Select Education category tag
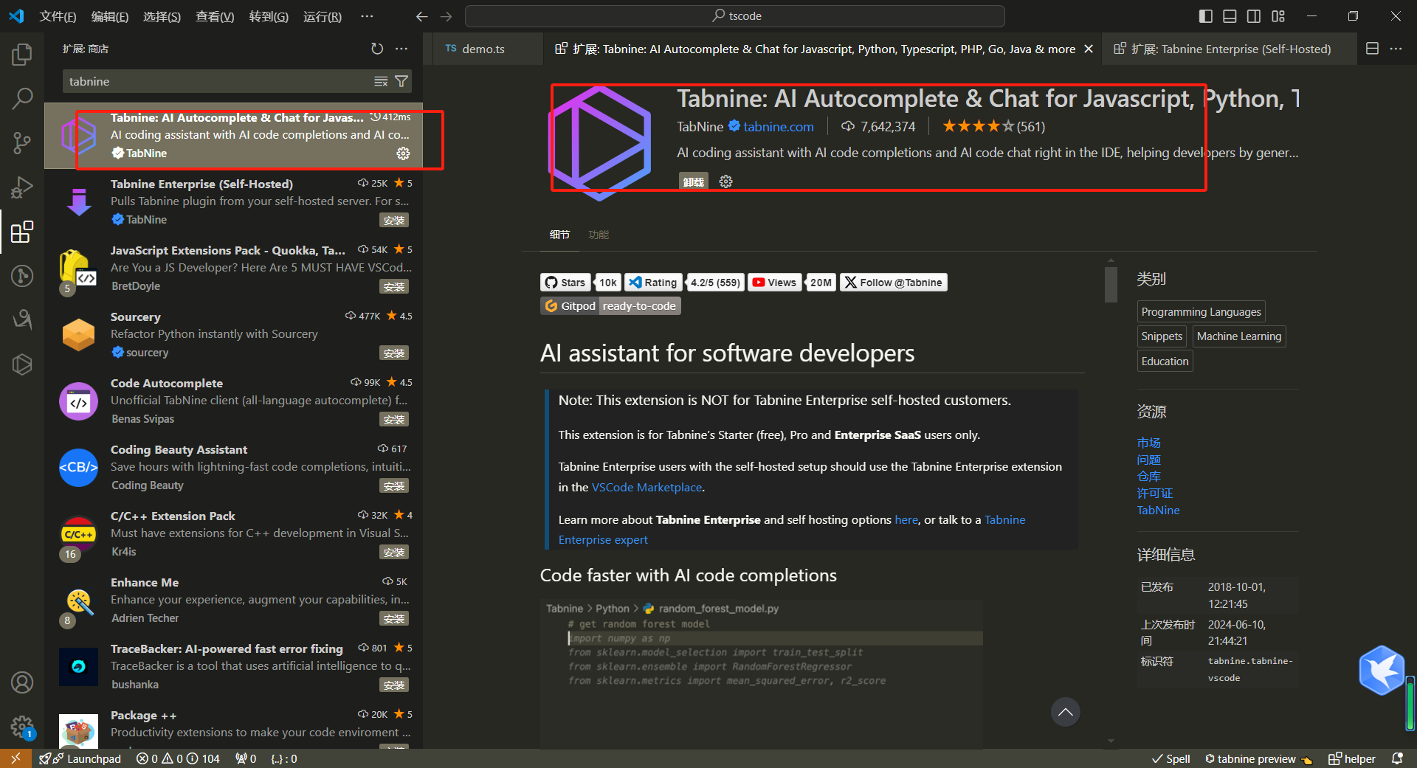Viewport: 1417px width, 768px height. click(1165, 361)
